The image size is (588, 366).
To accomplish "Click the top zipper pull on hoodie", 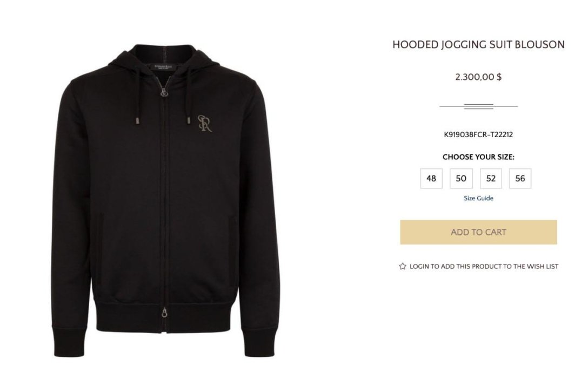I will pos(164,91).
